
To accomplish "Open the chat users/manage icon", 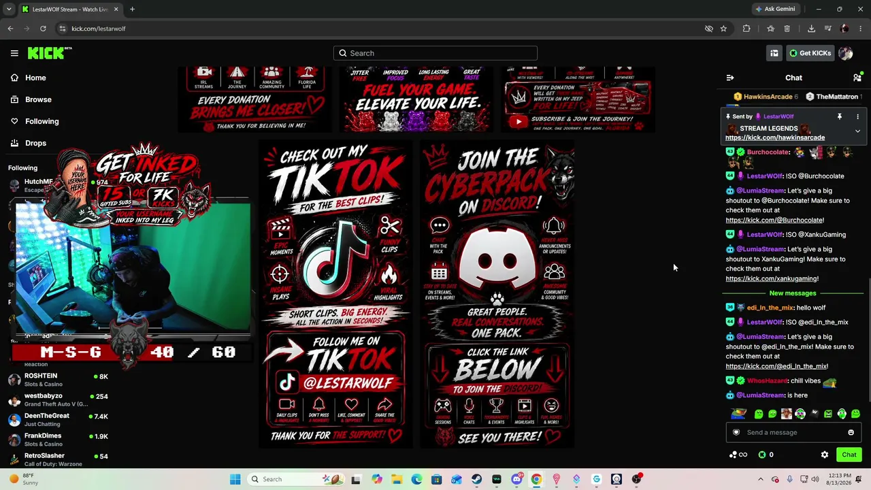I will (857, 78).
